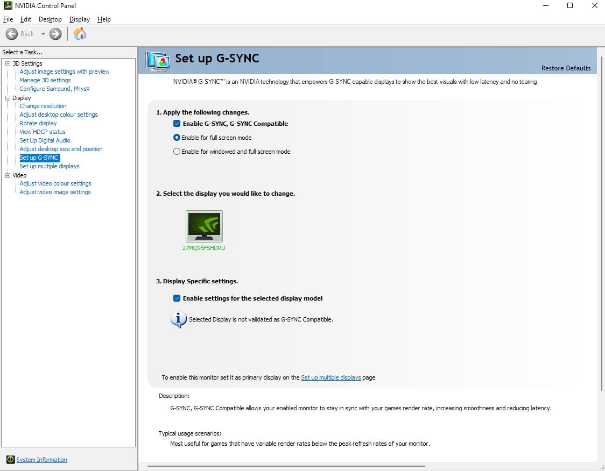This screenshot has width=605, height=471.
Task: Toggle Enable settings for the selected display model
Action: [177, 298]
